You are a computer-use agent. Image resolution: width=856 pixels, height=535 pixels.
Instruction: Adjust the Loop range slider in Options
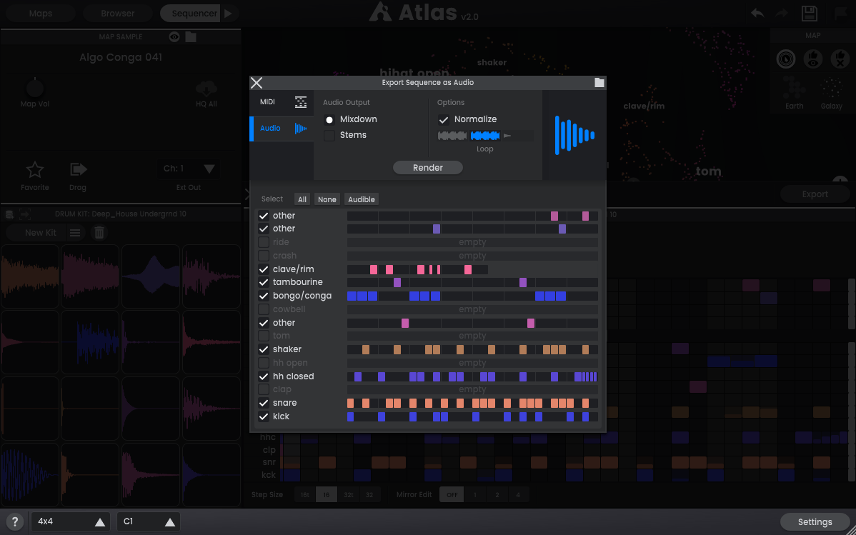tap(484, 135)
